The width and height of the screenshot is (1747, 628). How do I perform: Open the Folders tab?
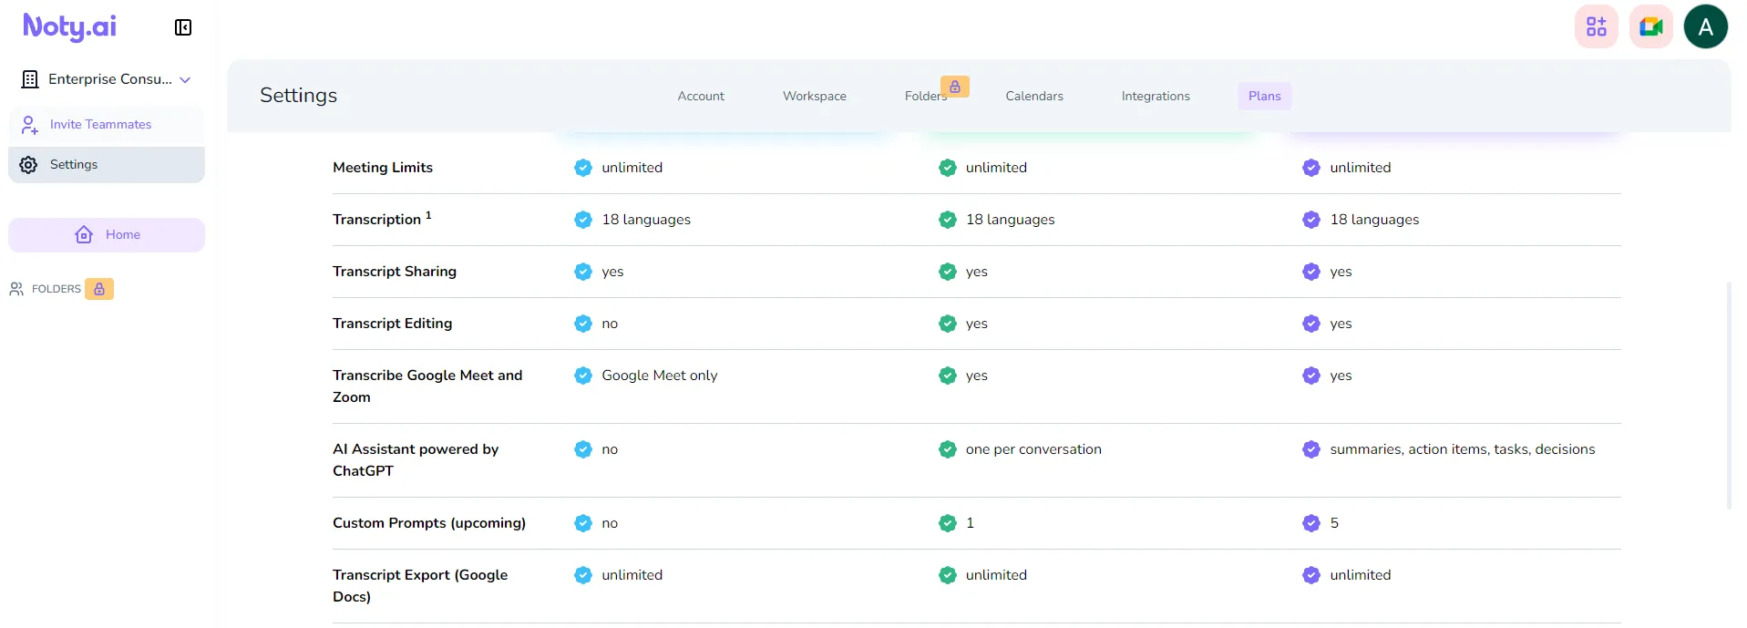point(926,97)
